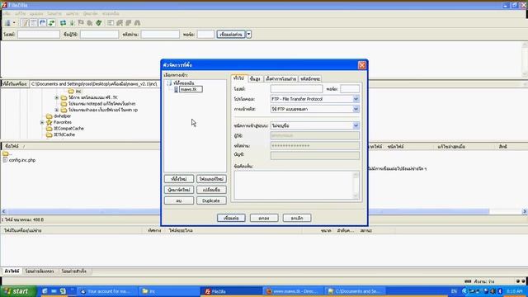Click the disconnect from server icon
The image size is (528, 297).
pos(90,23)
